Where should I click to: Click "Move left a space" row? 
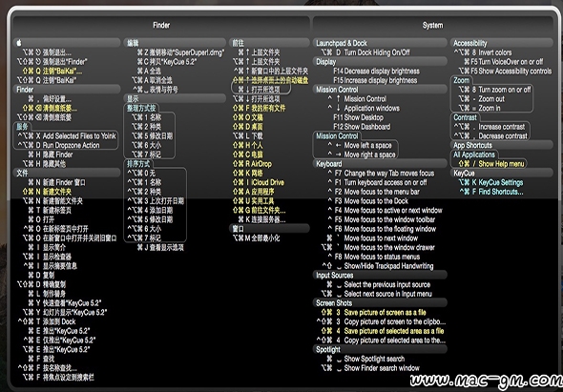tap(359, 145)
